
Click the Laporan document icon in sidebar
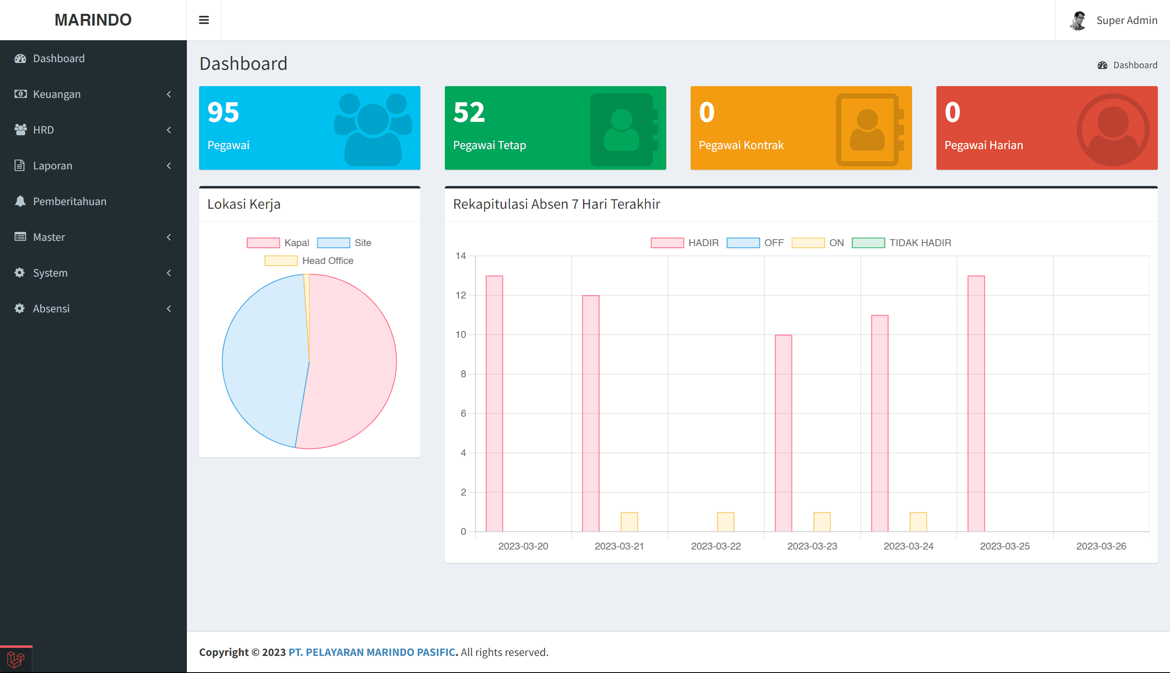[20, 165]
